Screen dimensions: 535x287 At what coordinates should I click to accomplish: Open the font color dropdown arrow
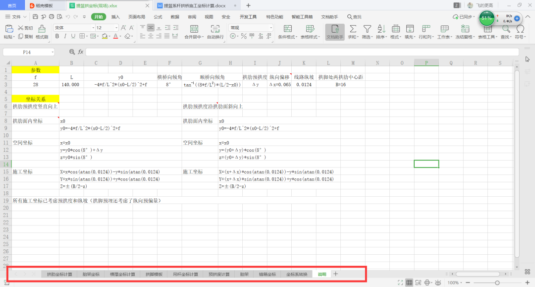coord(121,37)
